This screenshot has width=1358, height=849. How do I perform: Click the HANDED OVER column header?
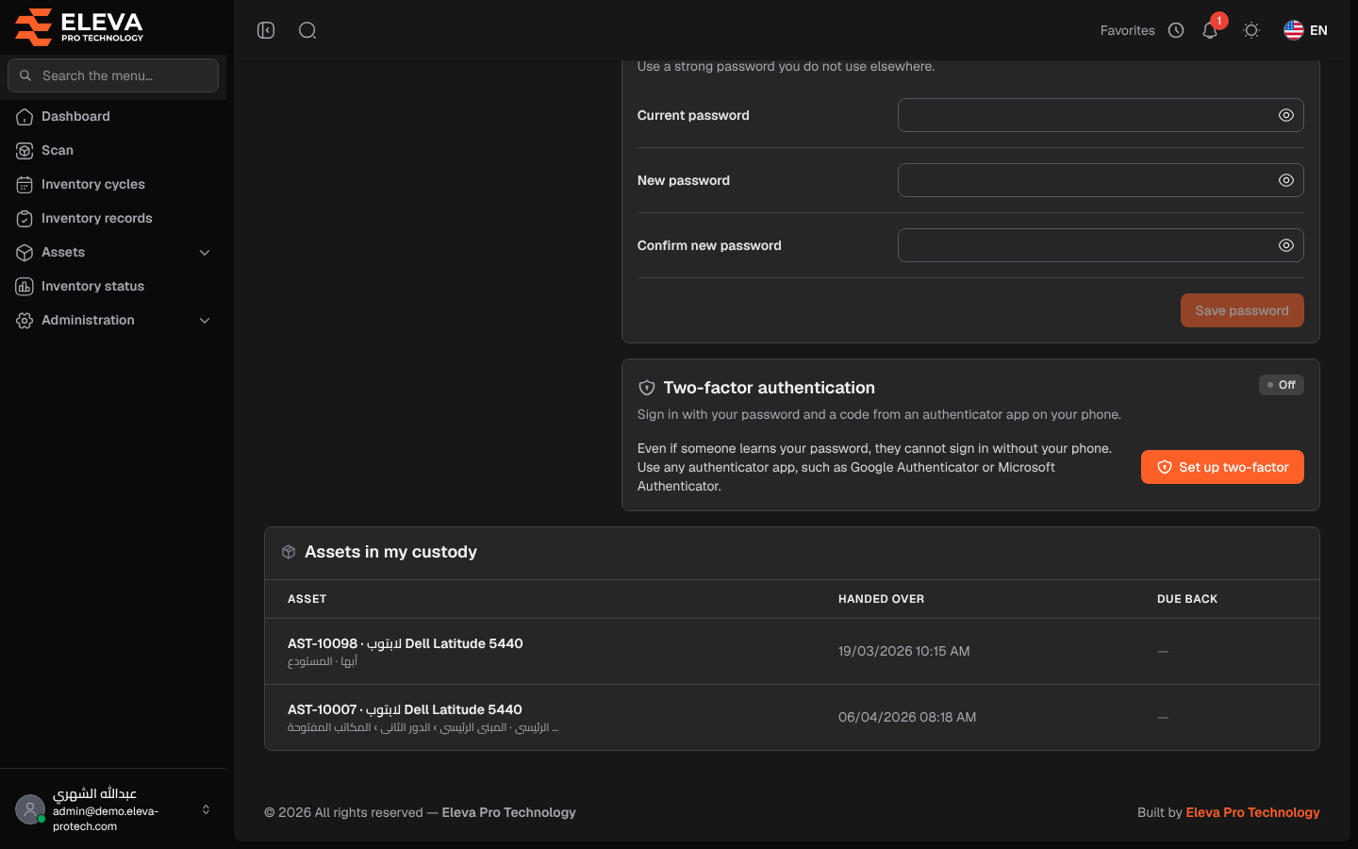881,599
